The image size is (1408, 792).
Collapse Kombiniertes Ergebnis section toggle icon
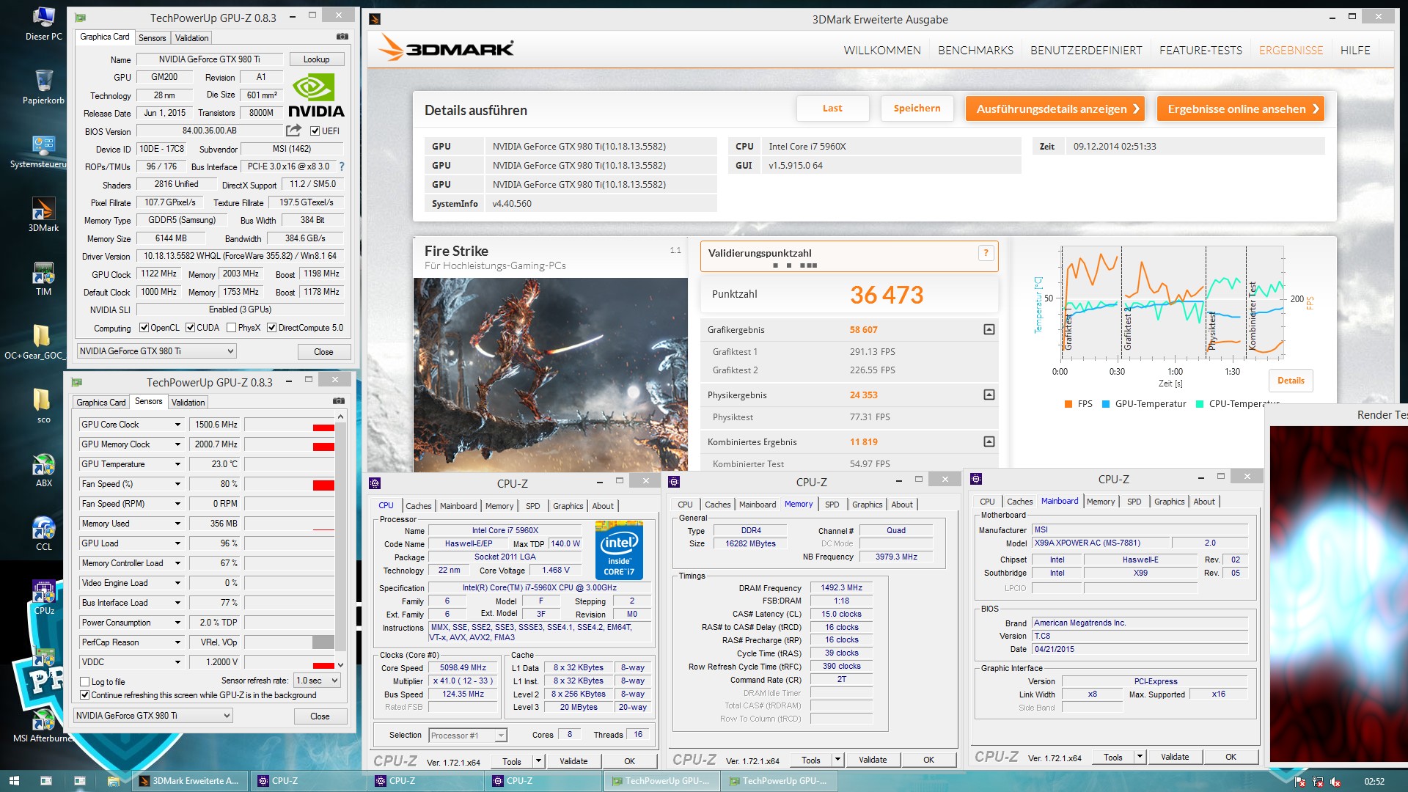(x=989, y=442)
